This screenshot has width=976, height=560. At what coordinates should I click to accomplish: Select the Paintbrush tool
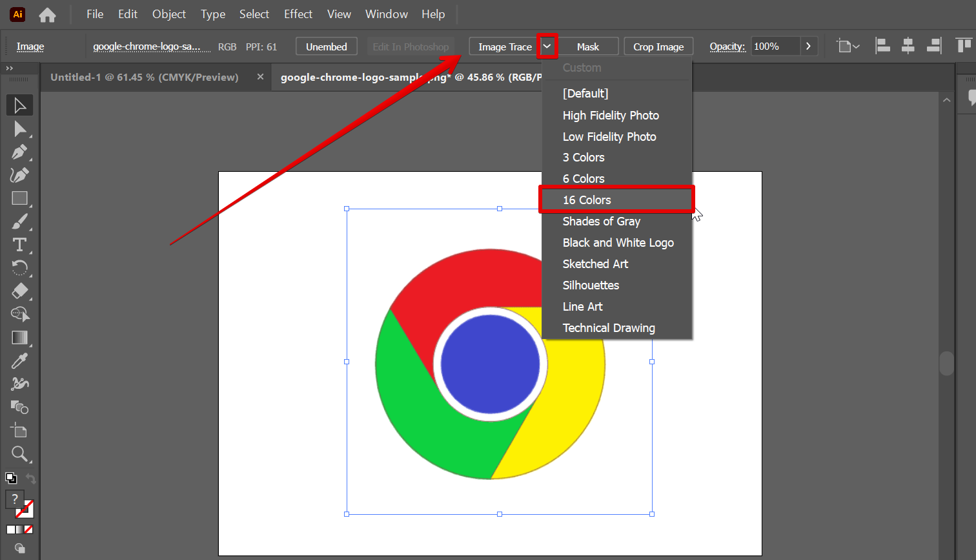[19, 222]
